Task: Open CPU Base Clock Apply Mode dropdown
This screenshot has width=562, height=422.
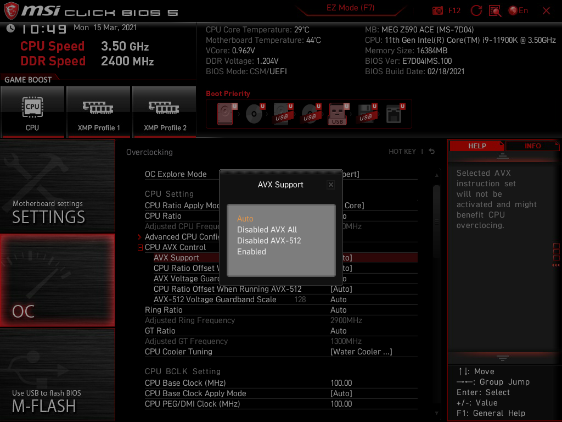Action: pos(281,393)
